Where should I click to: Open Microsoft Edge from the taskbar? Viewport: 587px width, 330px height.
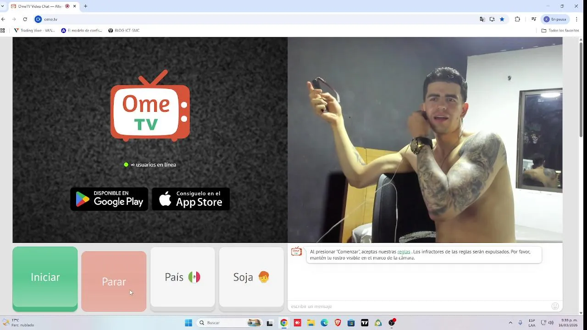point(324,323)
